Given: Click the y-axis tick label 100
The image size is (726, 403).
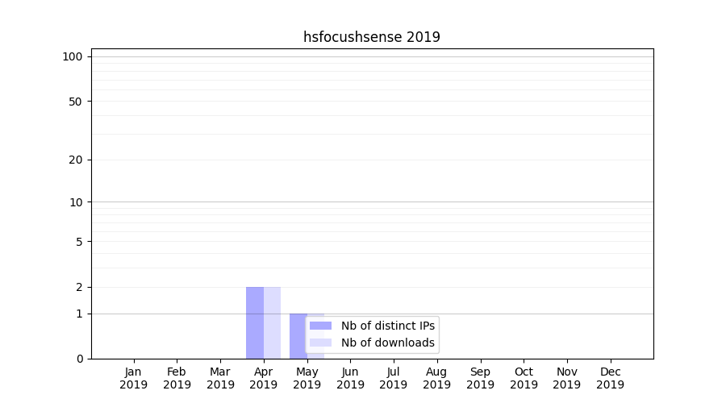Looking at the screenshot, I should pyautogui.click(x=73, y=56).
